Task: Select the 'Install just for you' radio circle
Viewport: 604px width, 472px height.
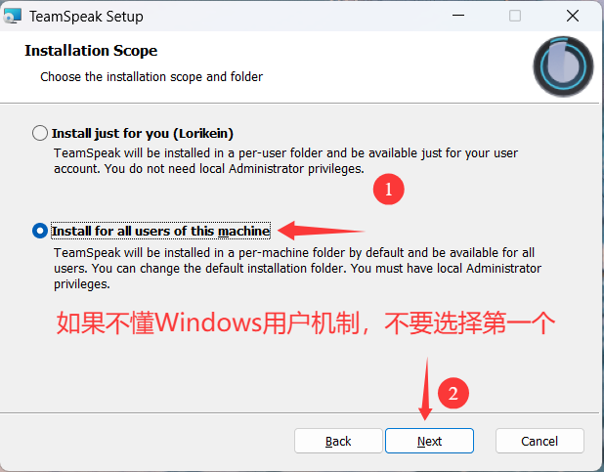Action: [x=39, y=133]
